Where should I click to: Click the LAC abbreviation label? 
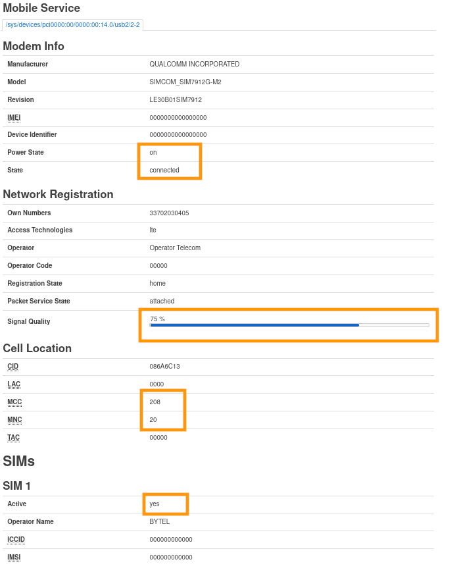point(13,384)
